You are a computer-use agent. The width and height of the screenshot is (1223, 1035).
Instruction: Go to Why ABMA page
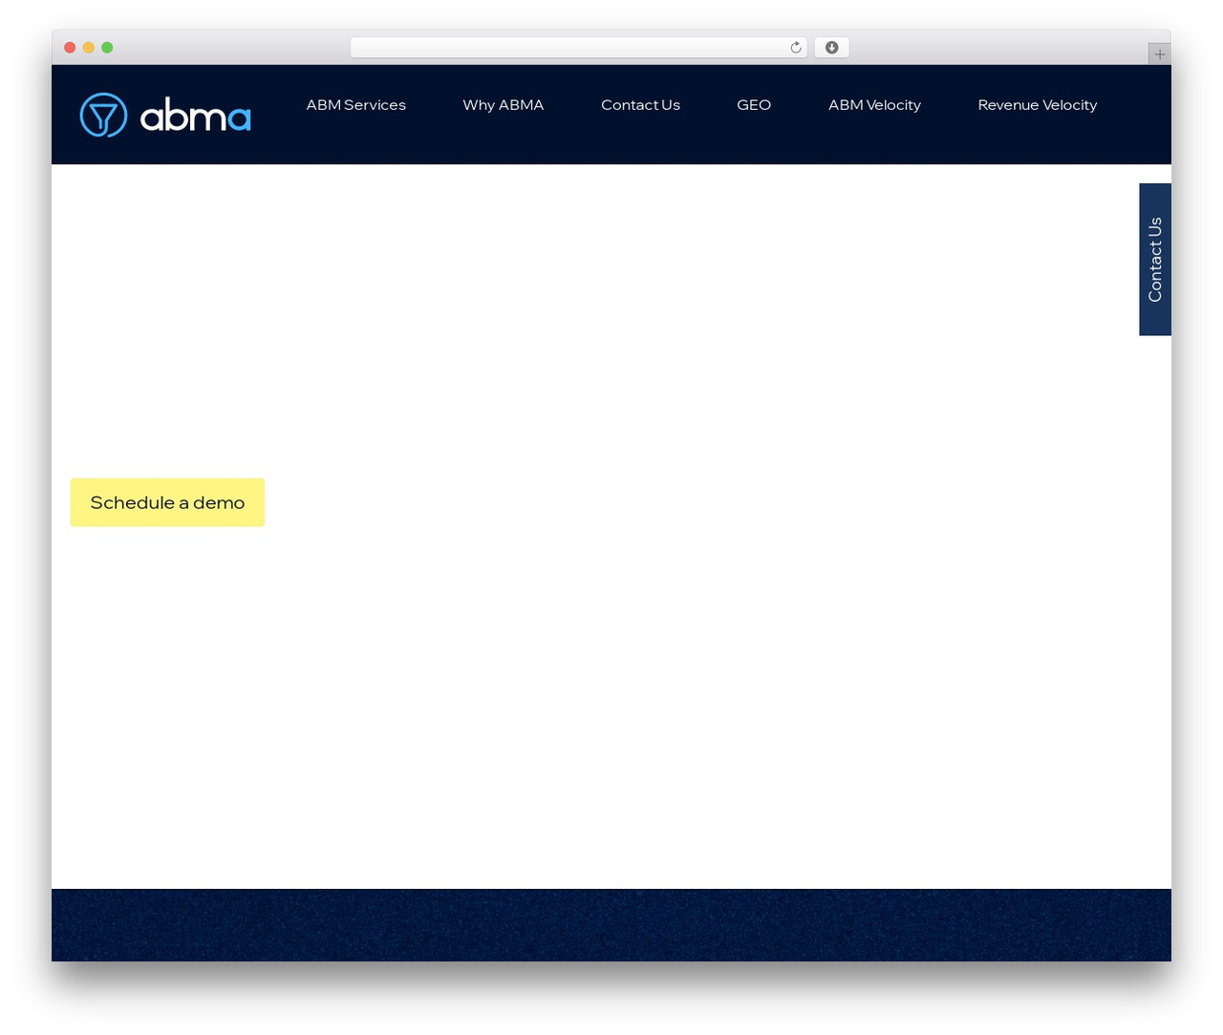pos(504,105)
